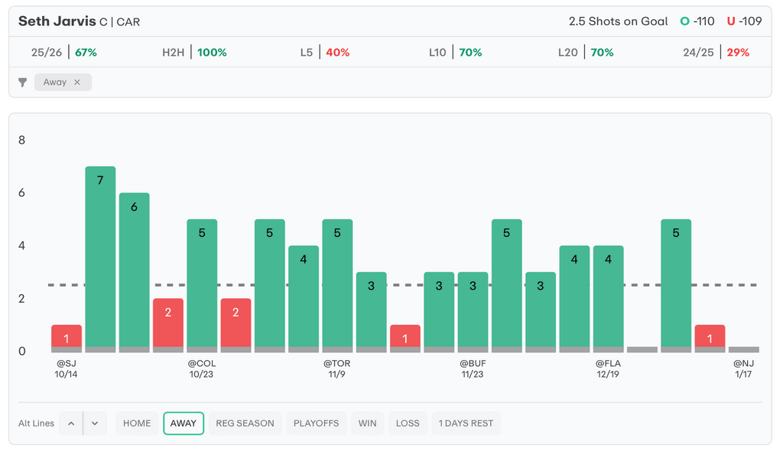Viewport: 783px width, 454px height.
Task: Enable the REG SEASON filter
Action: tap(245, 423)
